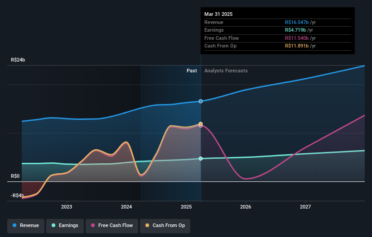372x237 pixels.
Task: Click the 2023 x-axis label
Action: pyautogui.click(x=67, y=207)
